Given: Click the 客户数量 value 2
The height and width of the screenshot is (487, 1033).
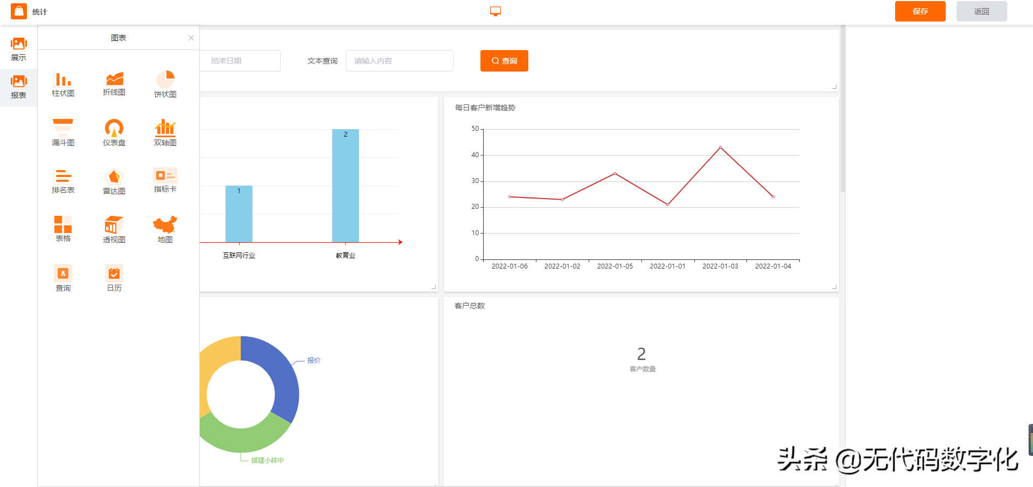Looking at the screenshot, I should pyautogui.click(x=641, y=354).
